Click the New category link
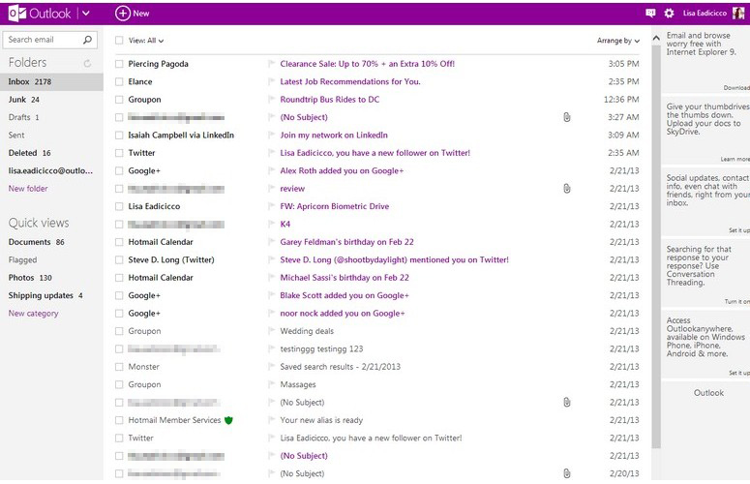This screenshot has height=484, width=750. (x=33, y=314)
